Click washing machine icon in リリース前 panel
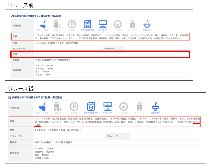 [88, 24]
